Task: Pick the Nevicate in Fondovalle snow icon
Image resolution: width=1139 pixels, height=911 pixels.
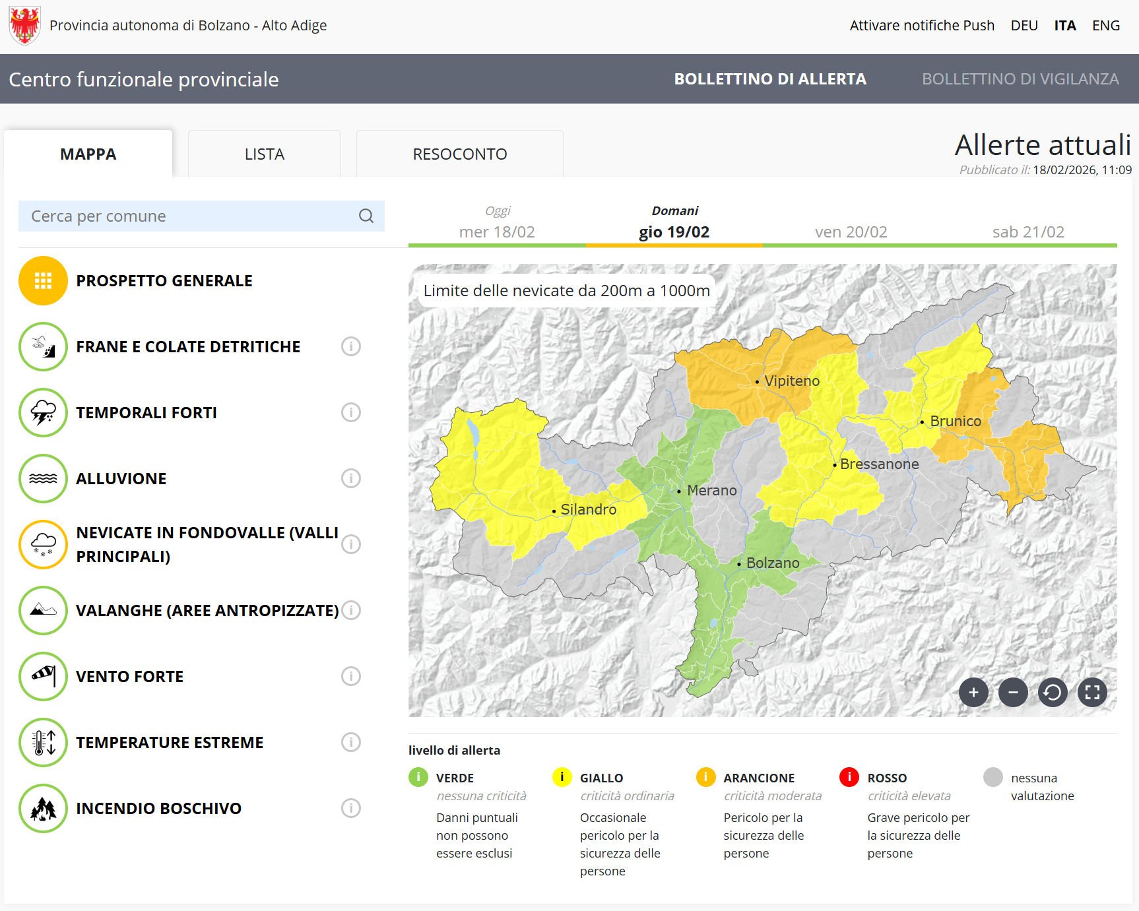Action: [x=43, y=545]
